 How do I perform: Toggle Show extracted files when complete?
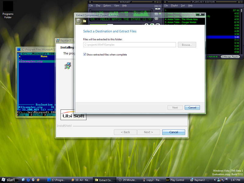[x=84, y=54]
